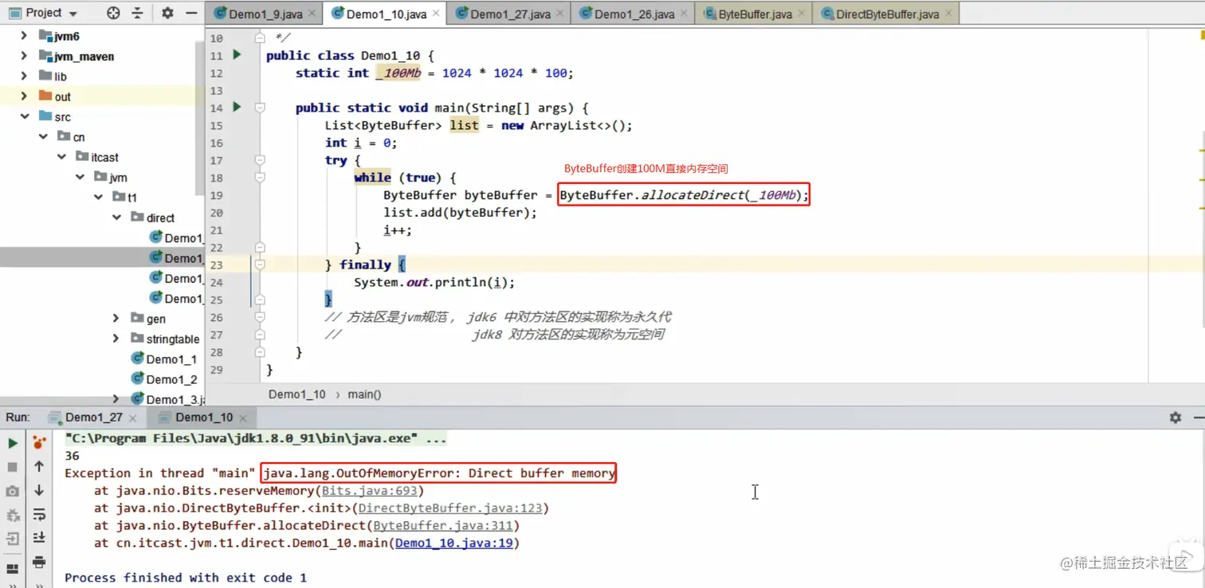The height and width of the screenshot is (588, 1205).
Task: Click run gutter icon beside main method
Action: (237, 107)
